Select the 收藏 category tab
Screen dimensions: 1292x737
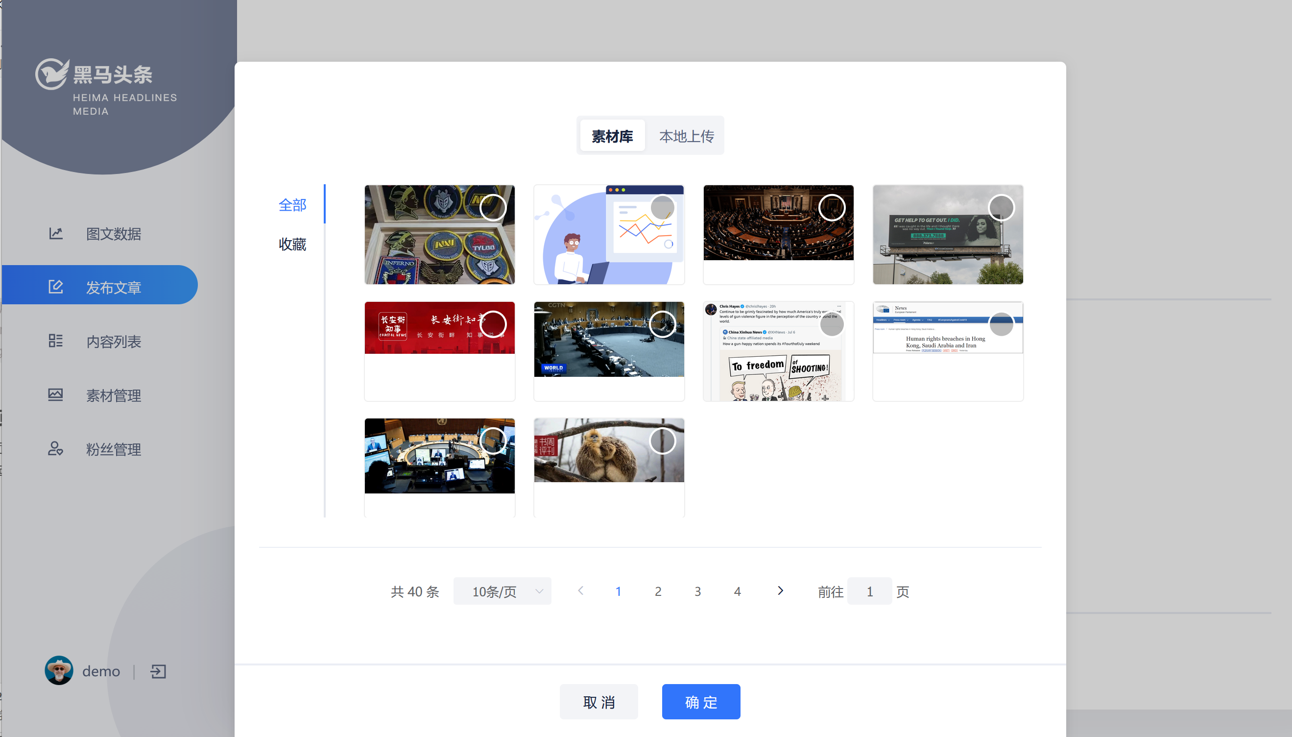[x=292, y=245]
